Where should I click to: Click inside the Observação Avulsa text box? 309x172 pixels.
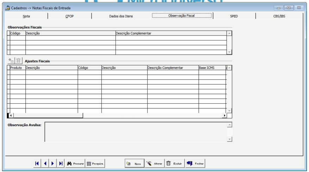136,132
